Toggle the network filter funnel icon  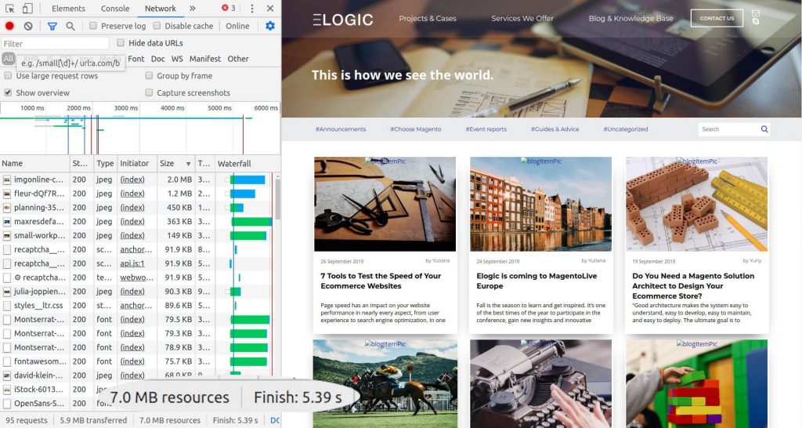(52, 26)
